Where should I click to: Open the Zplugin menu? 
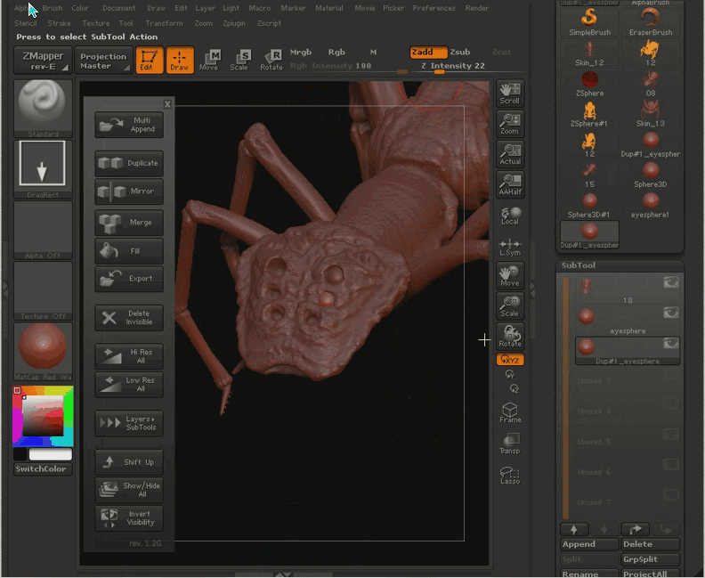(x=233, y=23)
